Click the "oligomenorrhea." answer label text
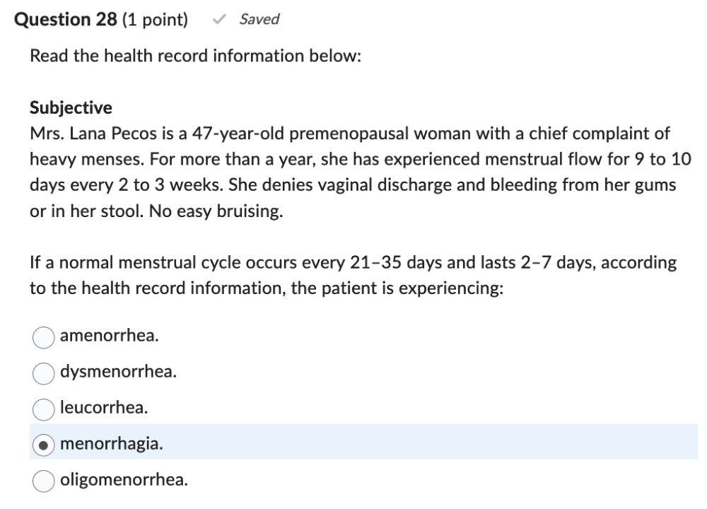This screenshot has width=707, height=509. (x=124, y=480)
